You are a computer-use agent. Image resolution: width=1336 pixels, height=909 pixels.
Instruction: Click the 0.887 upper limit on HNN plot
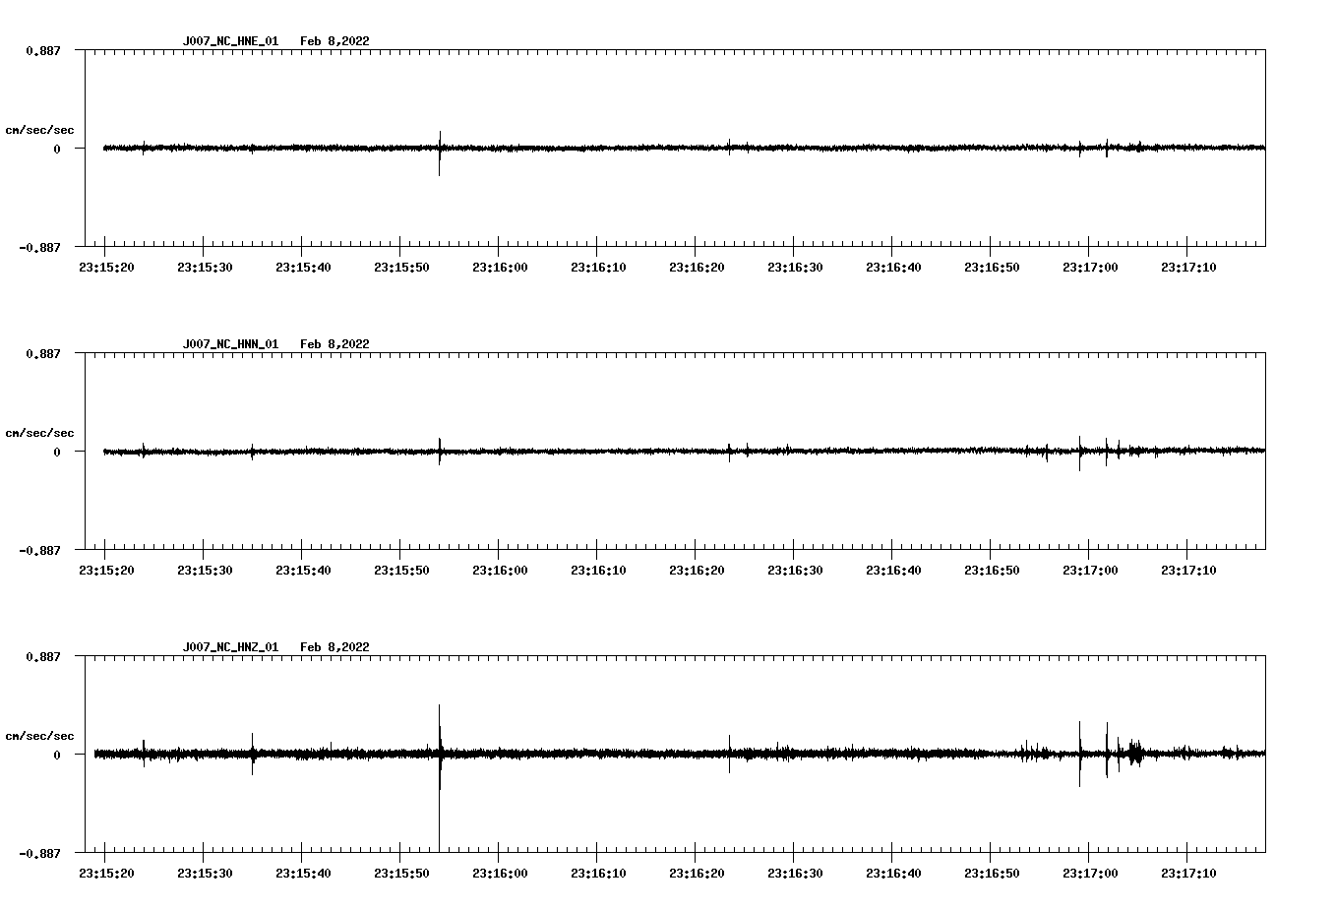[x=42, y=353]
